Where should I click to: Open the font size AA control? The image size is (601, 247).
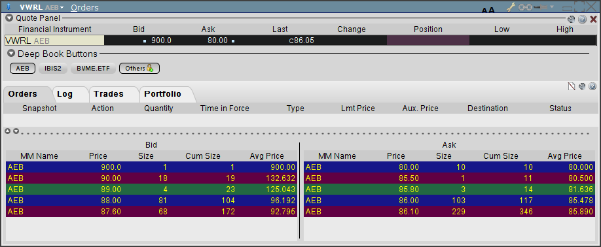488,10
